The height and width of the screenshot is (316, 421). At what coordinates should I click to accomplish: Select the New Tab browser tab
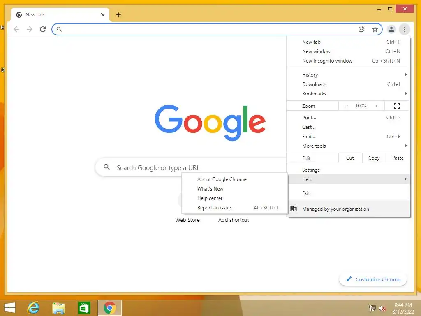pyautogui.click(x=60, y=15)
